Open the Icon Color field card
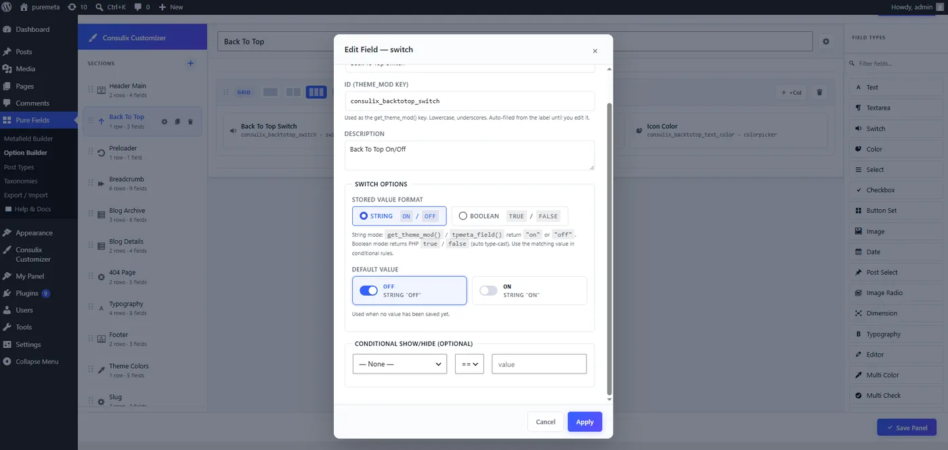This screenshot has height=450, width=948. pos(728,130)
